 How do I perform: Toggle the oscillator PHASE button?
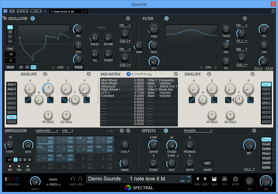click(x=79, y=67)
